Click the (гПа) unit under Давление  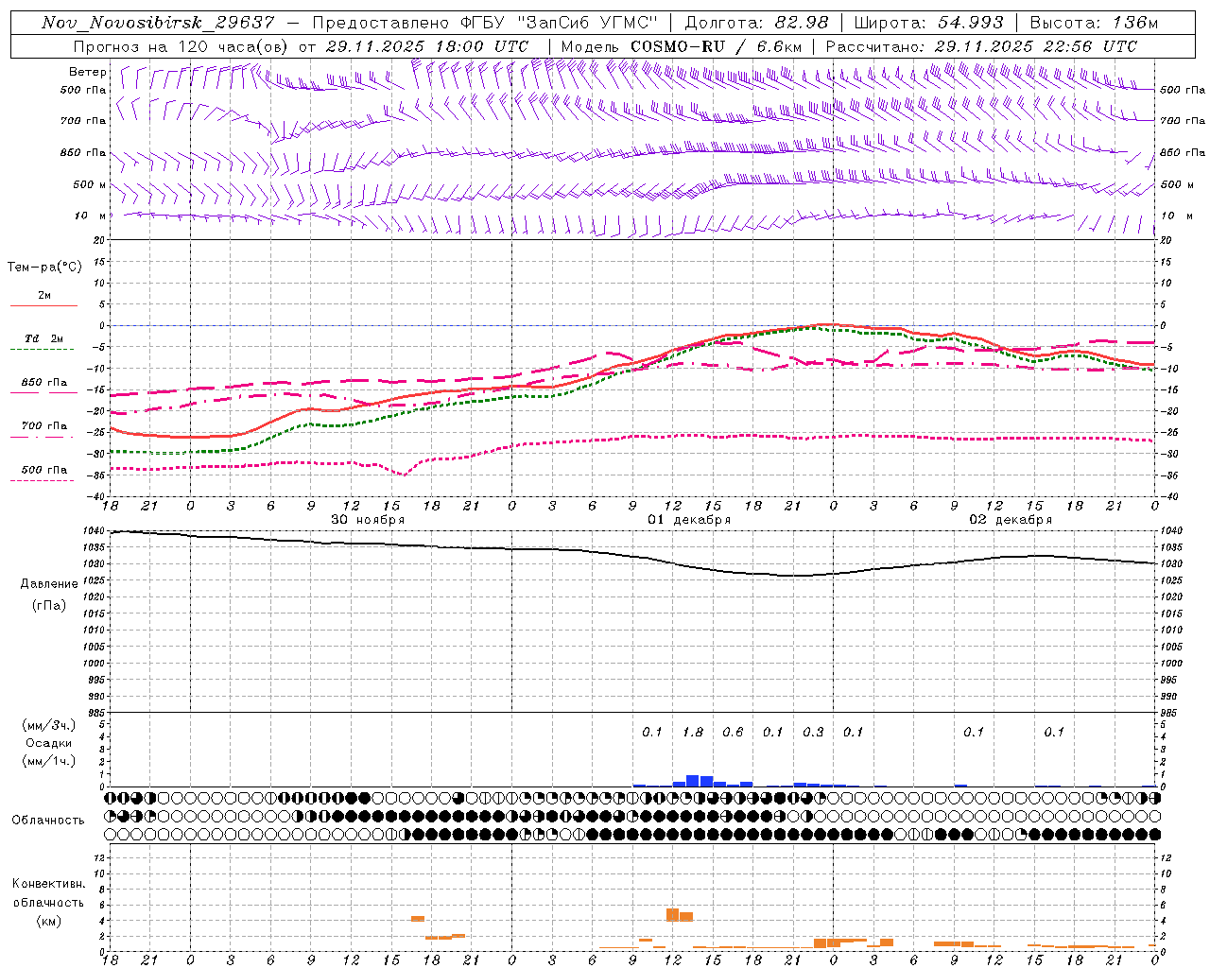(49, 605)
